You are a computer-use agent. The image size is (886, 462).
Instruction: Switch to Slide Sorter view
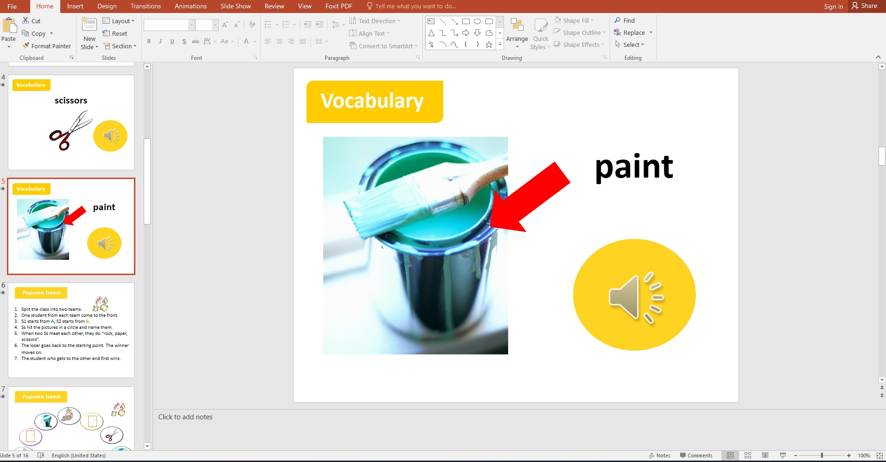[747, 456]
